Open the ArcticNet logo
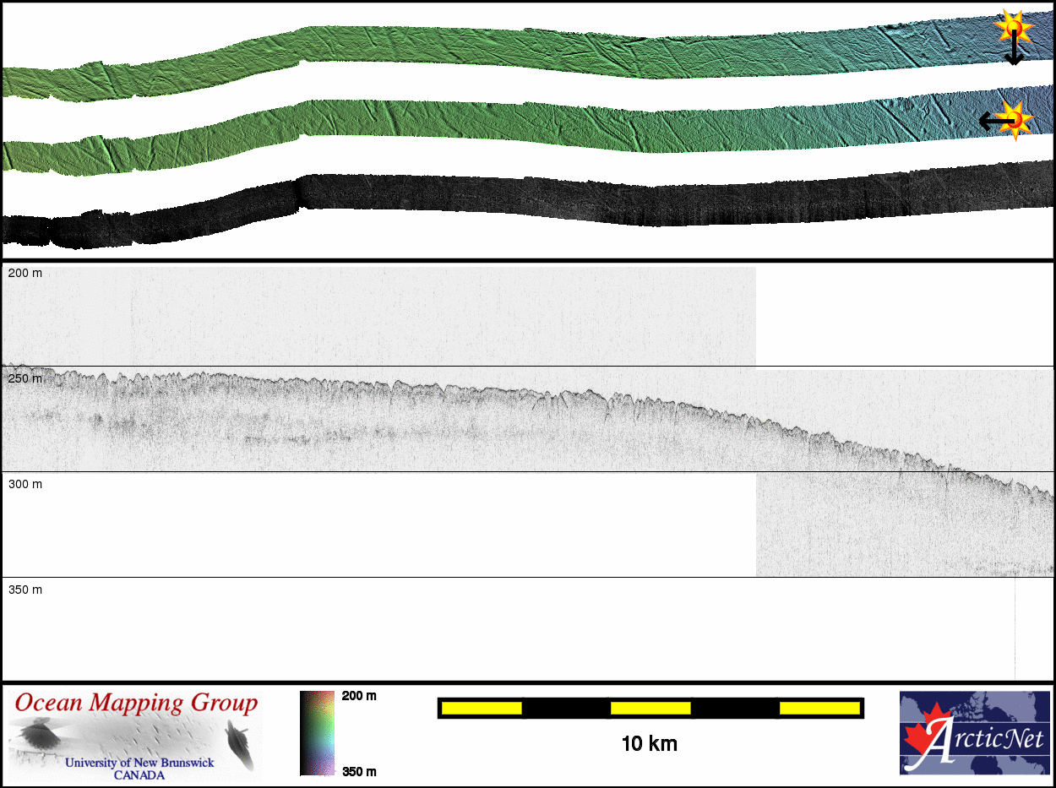 [974, 732]
